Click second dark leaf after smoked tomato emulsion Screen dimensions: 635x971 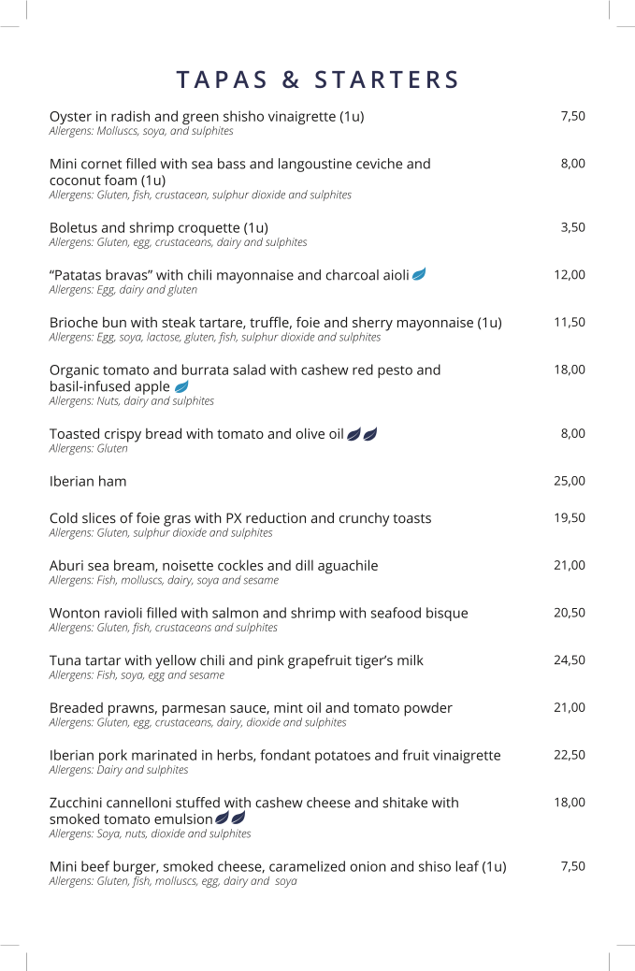pyautogui.click(x=238, y=819)
